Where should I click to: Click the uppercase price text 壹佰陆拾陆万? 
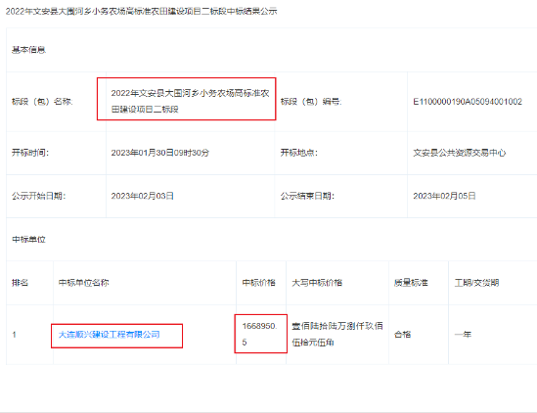[319, 326]
